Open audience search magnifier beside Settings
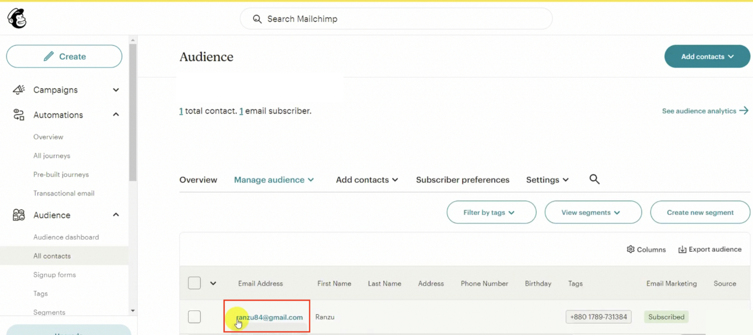Image resolution: width=753 pixels, height=335 pixels. click(x=595, y=179)
